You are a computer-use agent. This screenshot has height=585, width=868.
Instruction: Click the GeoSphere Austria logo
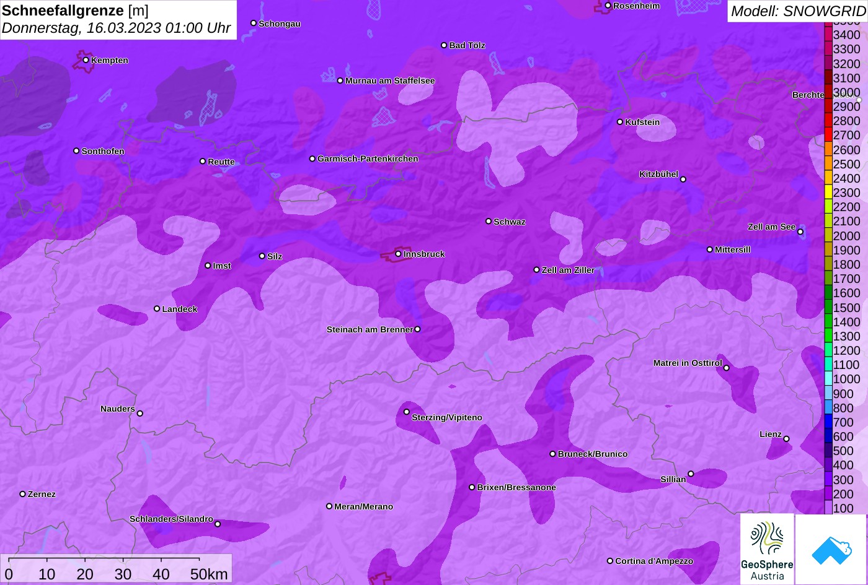(x=767, y=549)
